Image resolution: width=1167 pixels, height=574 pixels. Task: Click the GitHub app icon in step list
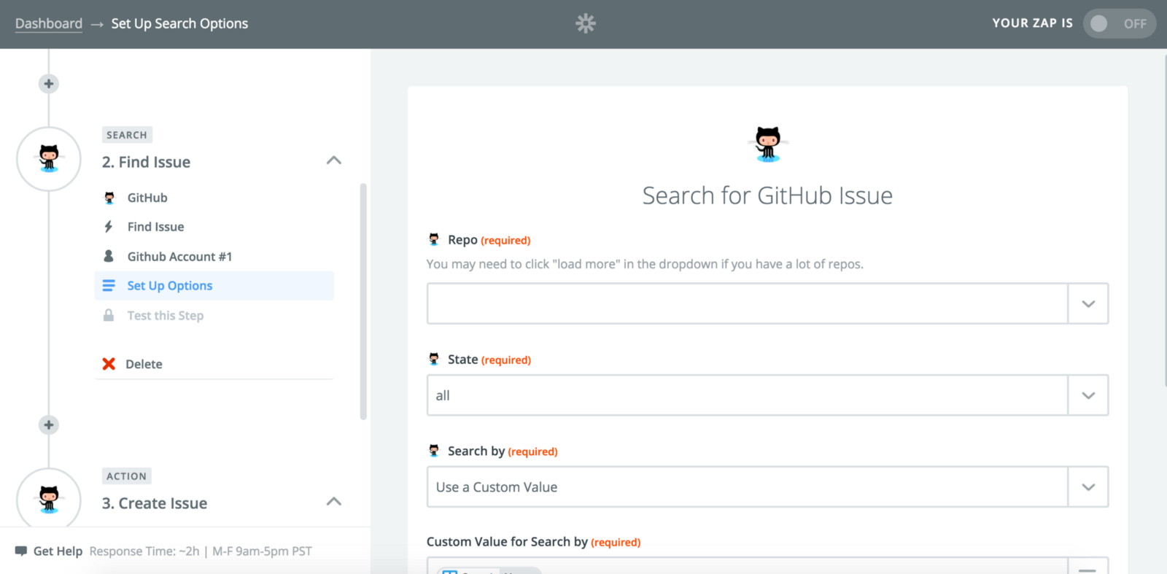109,198
